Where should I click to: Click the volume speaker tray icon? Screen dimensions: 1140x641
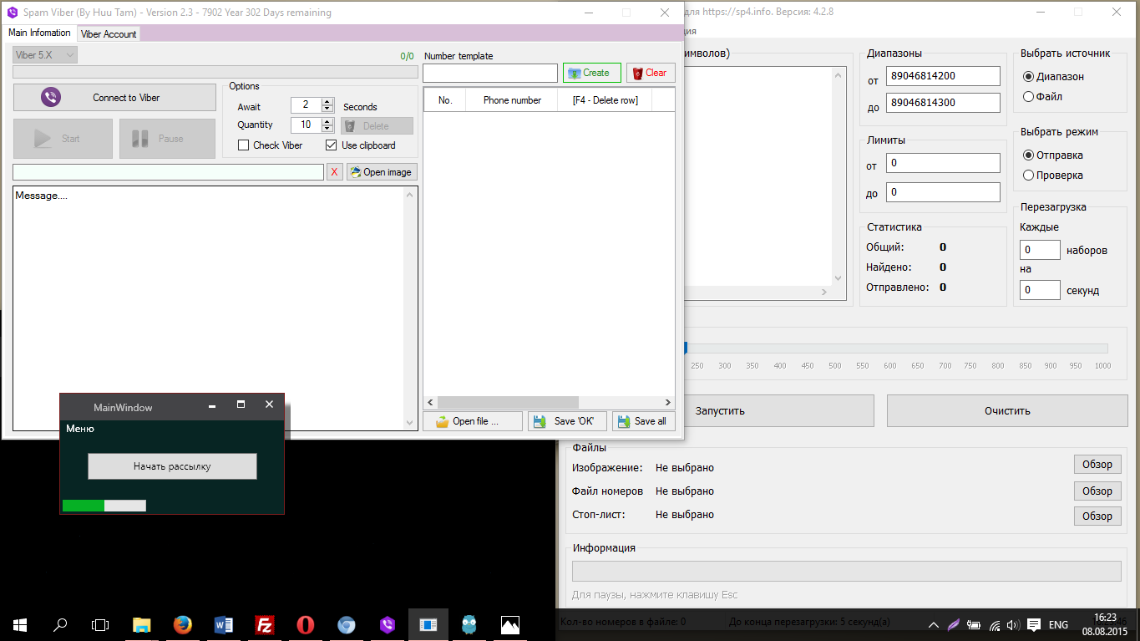pos(1012,624)
